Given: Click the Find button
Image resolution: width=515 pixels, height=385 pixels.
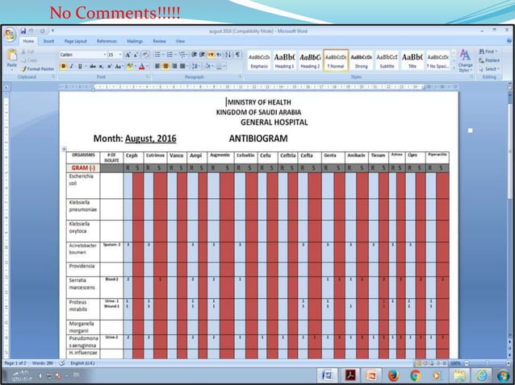Looking at the screenshot, I should click(x=488, y=52).
